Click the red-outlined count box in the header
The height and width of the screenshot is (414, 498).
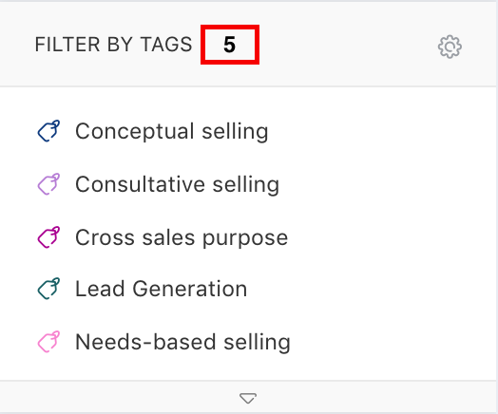pos(230,45)
